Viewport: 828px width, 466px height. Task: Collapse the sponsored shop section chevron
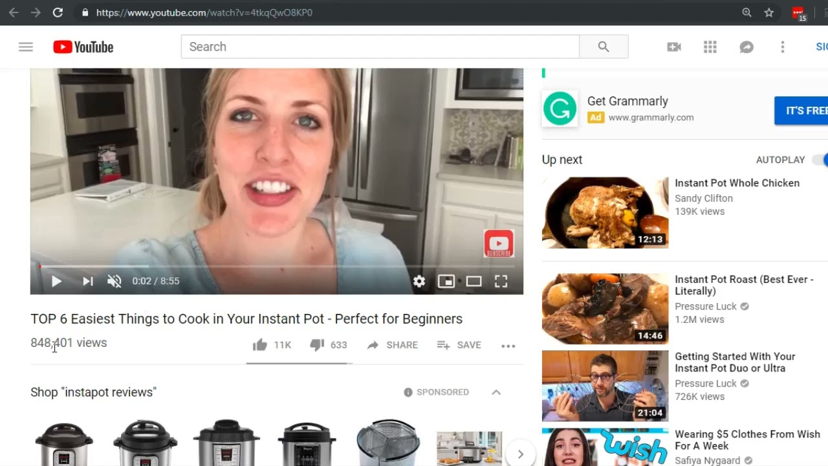pyautogui.click(x=496, y=392)
